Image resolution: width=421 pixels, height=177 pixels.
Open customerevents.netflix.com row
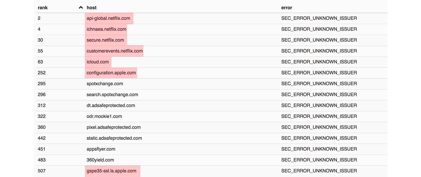tap(115, 51)
